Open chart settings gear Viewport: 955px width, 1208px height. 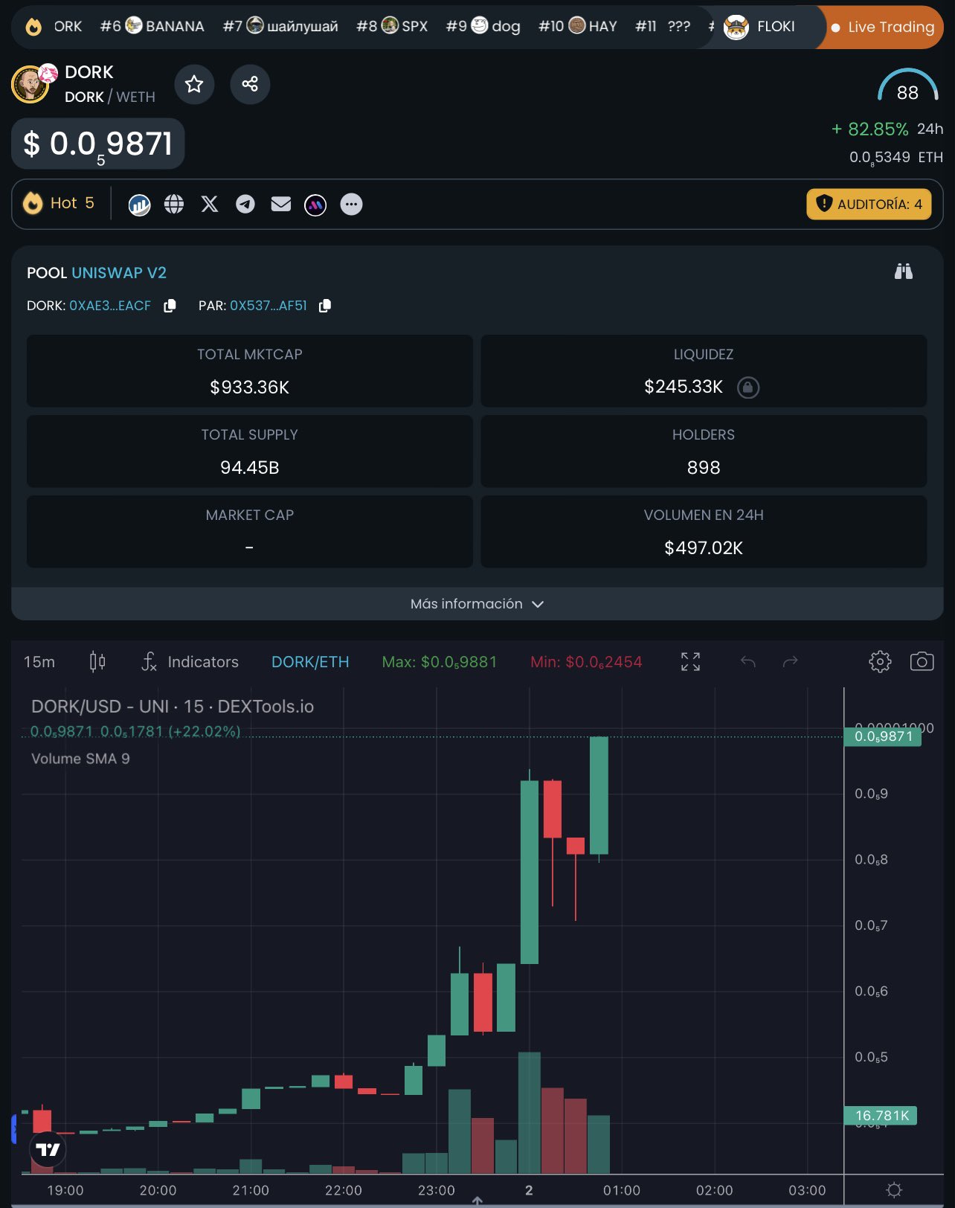pos(880,661)
